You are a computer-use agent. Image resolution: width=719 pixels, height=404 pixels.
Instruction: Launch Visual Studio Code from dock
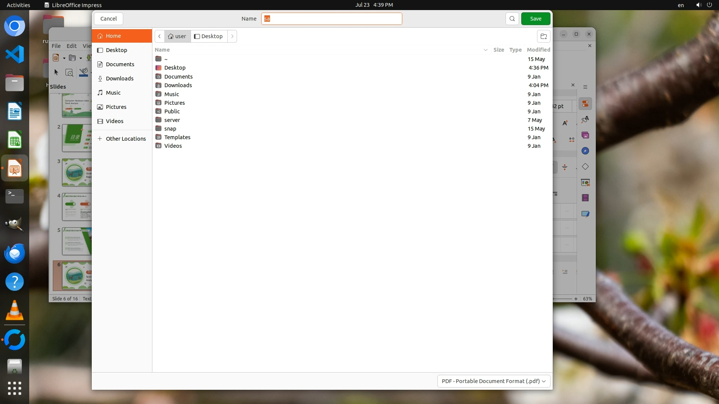15,55
